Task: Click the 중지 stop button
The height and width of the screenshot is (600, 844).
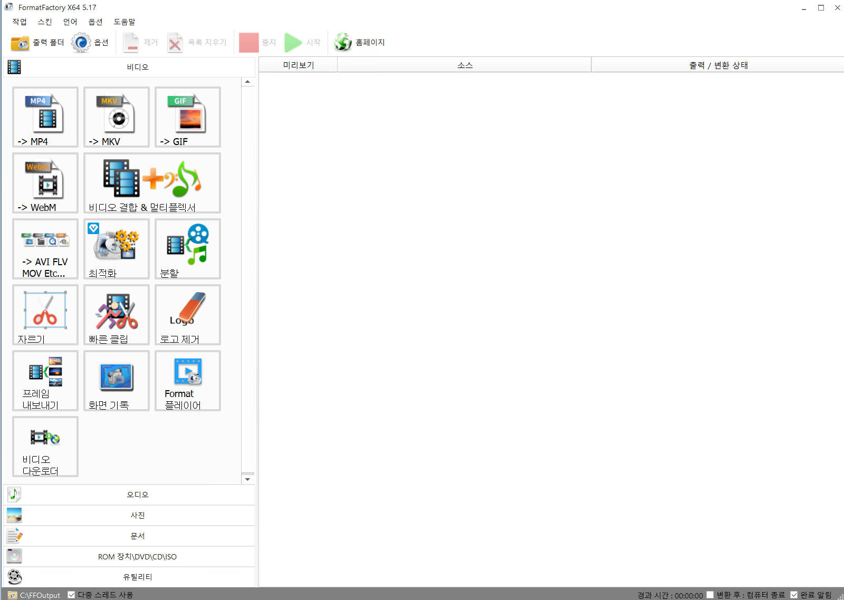Action: (x=257, y=43)
